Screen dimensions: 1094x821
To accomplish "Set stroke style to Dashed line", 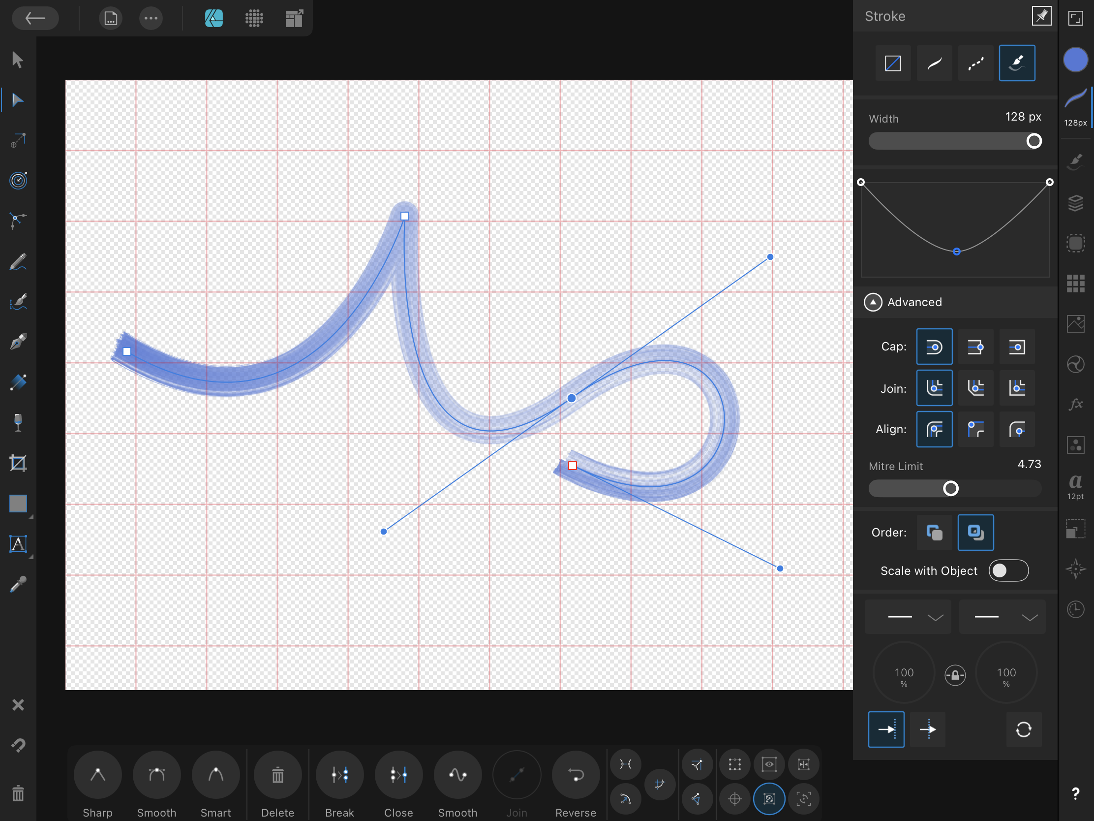I will coord(975,63).
